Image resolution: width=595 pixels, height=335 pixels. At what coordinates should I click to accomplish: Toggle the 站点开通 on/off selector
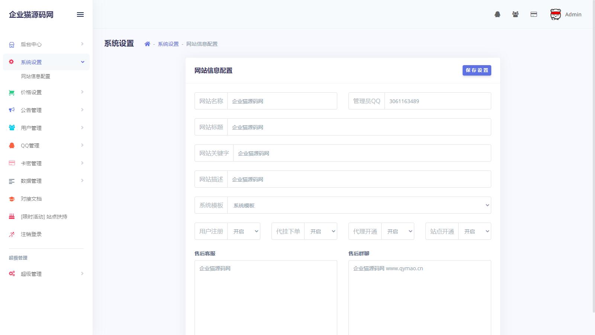475,231
